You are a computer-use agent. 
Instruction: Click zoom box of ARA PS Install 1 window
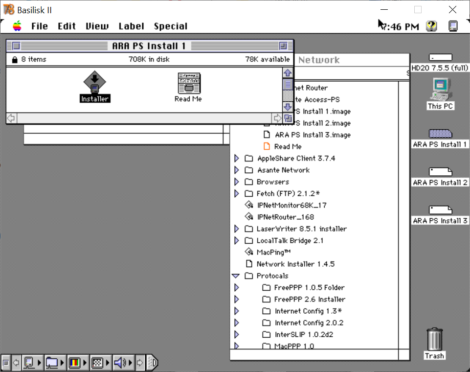(x=283, y=46)
